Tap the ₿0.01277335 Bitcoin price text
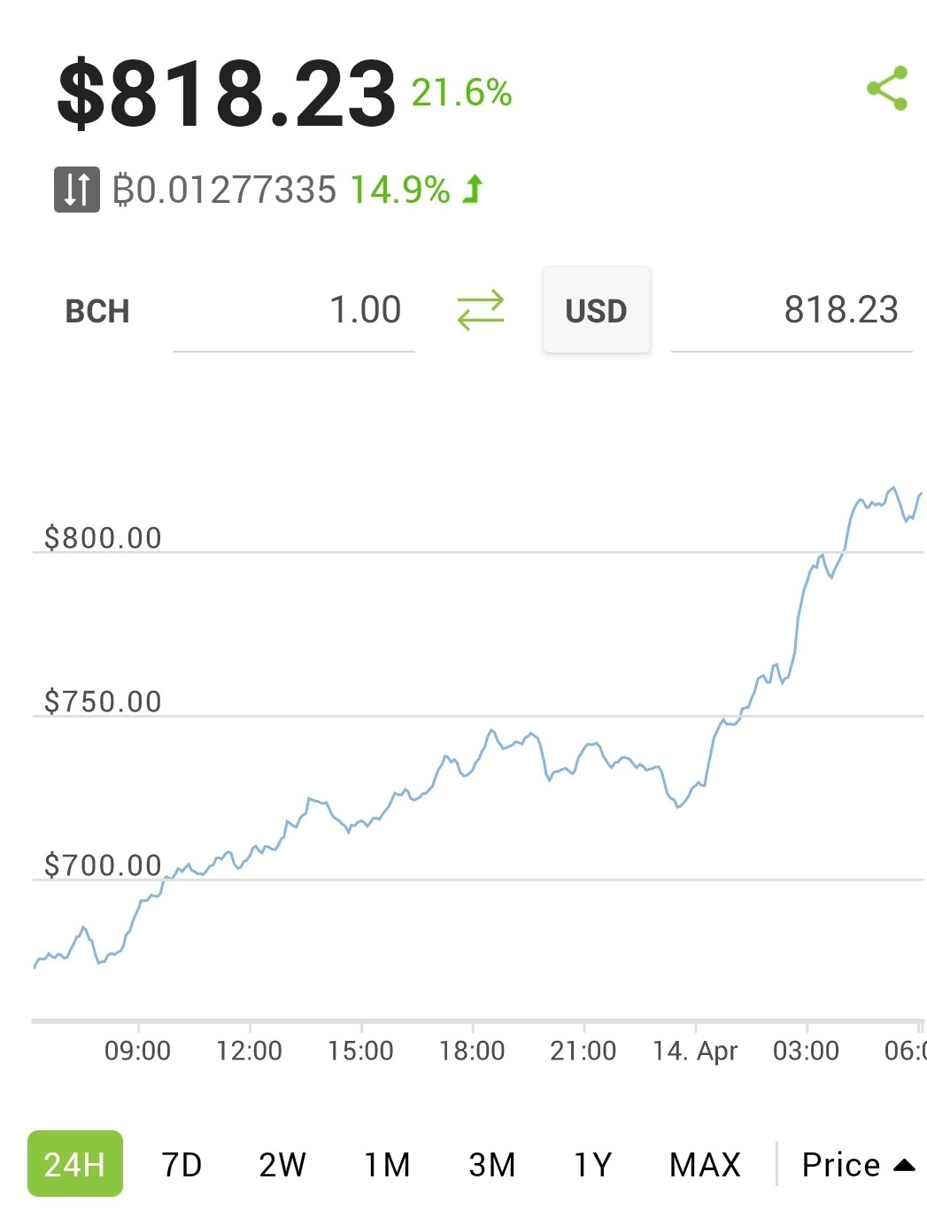 tap(225, 190)
